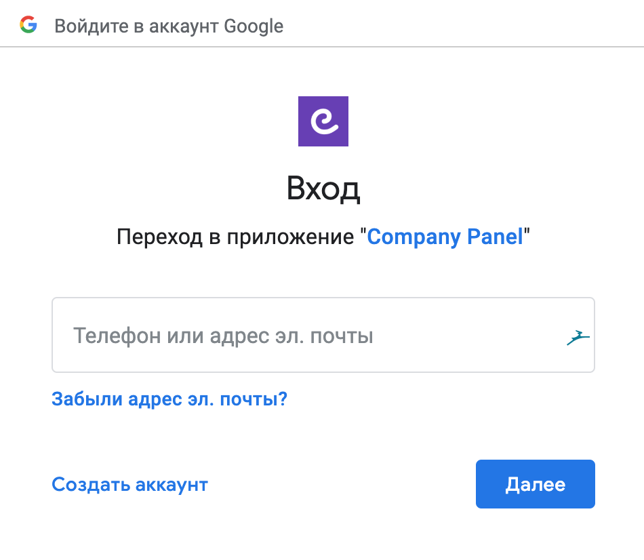644x560 pixels.
Task: Tap the multicolored G icon top left
Action: [x=28, y=26]
